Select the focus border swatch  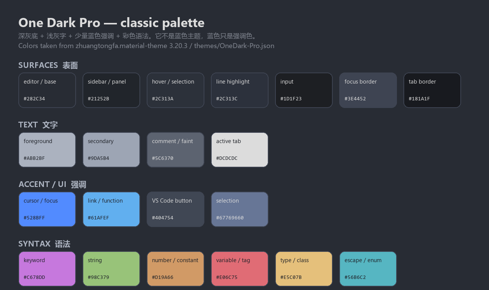tap(368, 90)
